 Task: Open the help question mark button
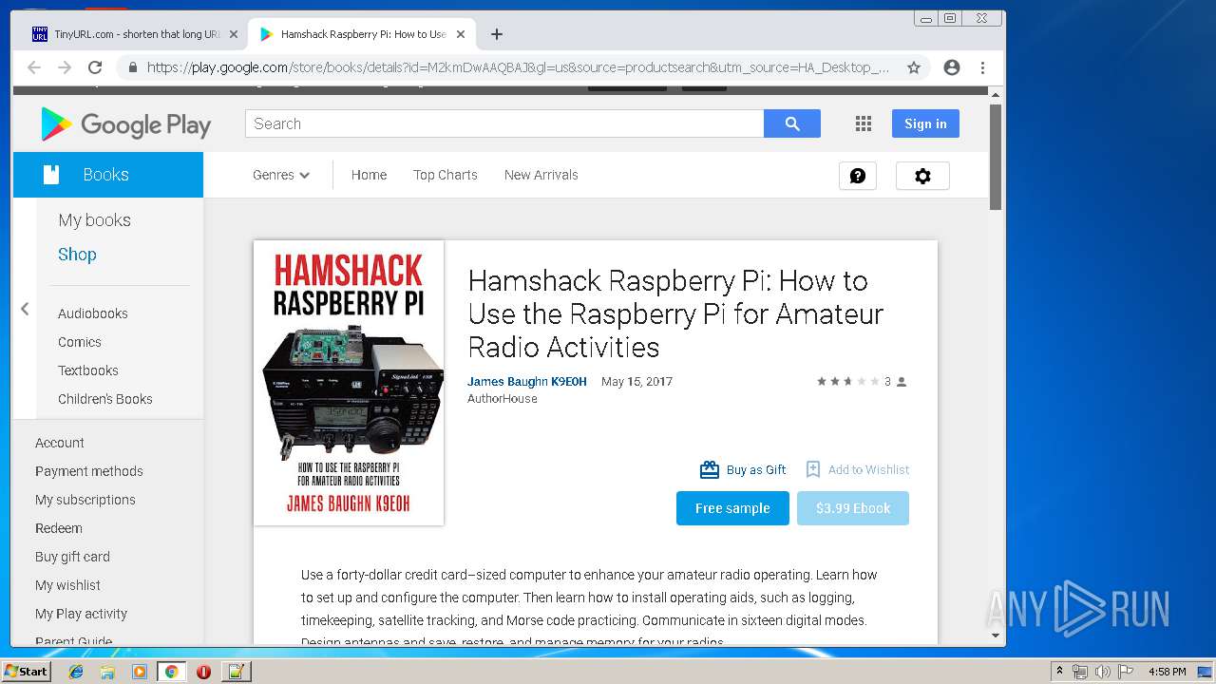click(857, 176)
